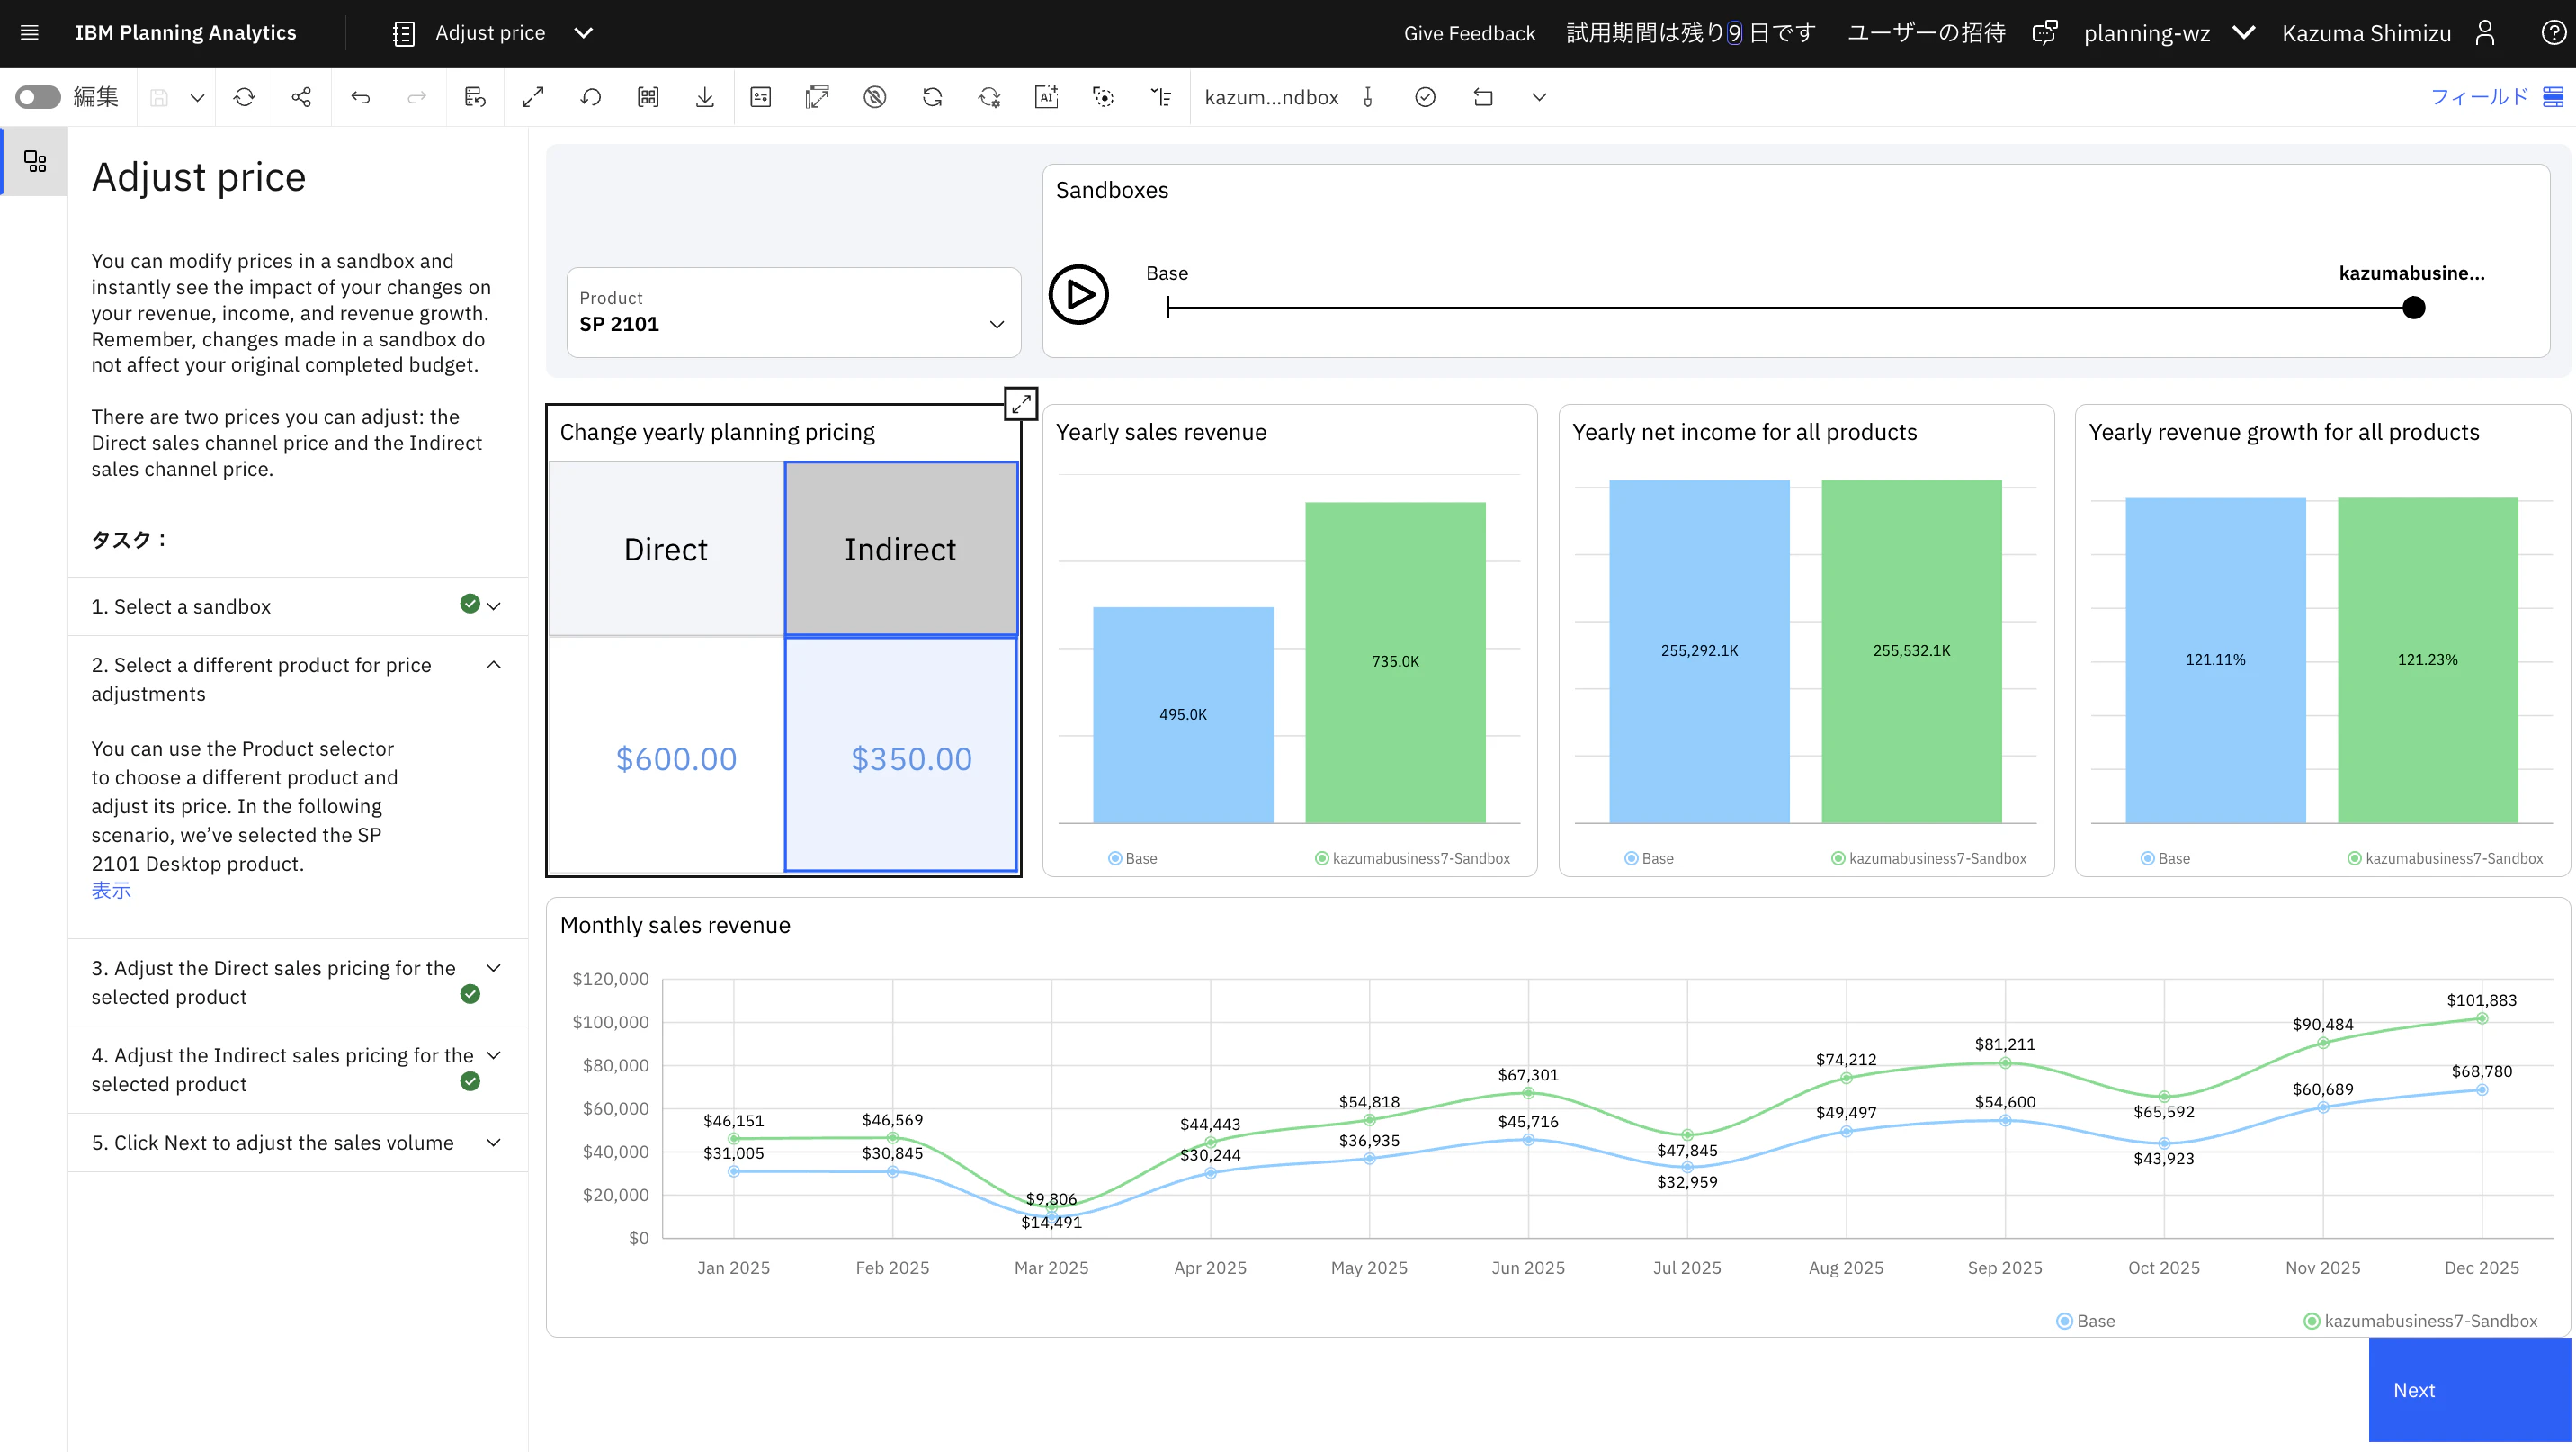Click the commit sandbox checkmark icon
The width and height of the screenshot is (2576, 1452).
click(1425, 97)
